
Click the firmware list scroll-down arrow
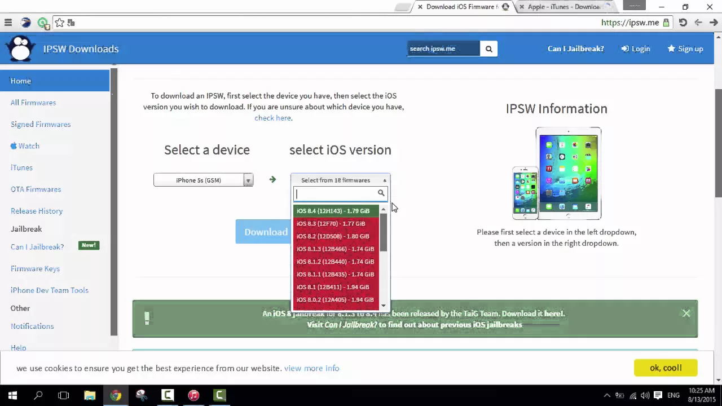pyautogui.click(x=384, y=306)
